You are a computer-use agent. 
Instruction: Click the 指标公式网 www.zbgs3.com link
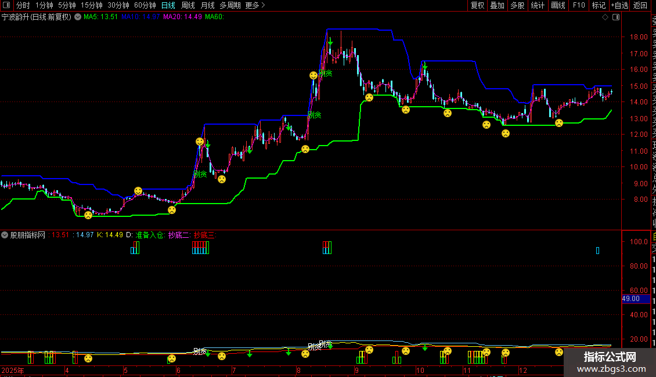[x=610, y=362]
